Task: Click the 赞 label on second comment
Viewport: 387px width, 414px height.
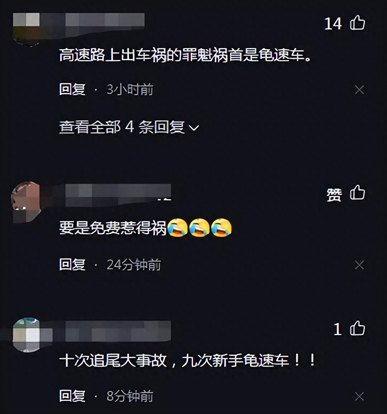Action: point(334,194)
